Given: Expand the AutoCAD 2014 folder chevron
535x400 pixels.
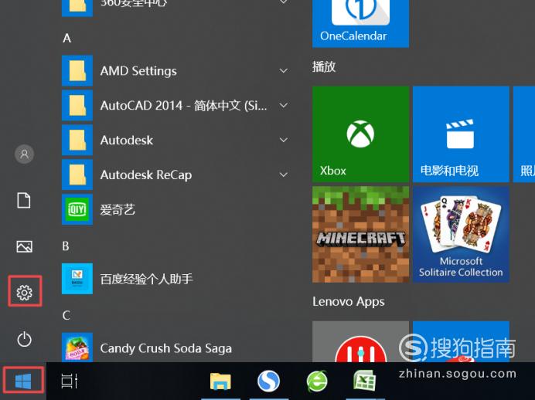Looking at the screenshot, I should point(283,105).
